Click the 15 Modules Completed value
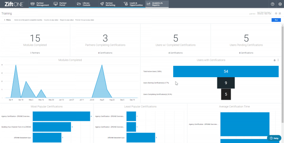 [35, 38]
